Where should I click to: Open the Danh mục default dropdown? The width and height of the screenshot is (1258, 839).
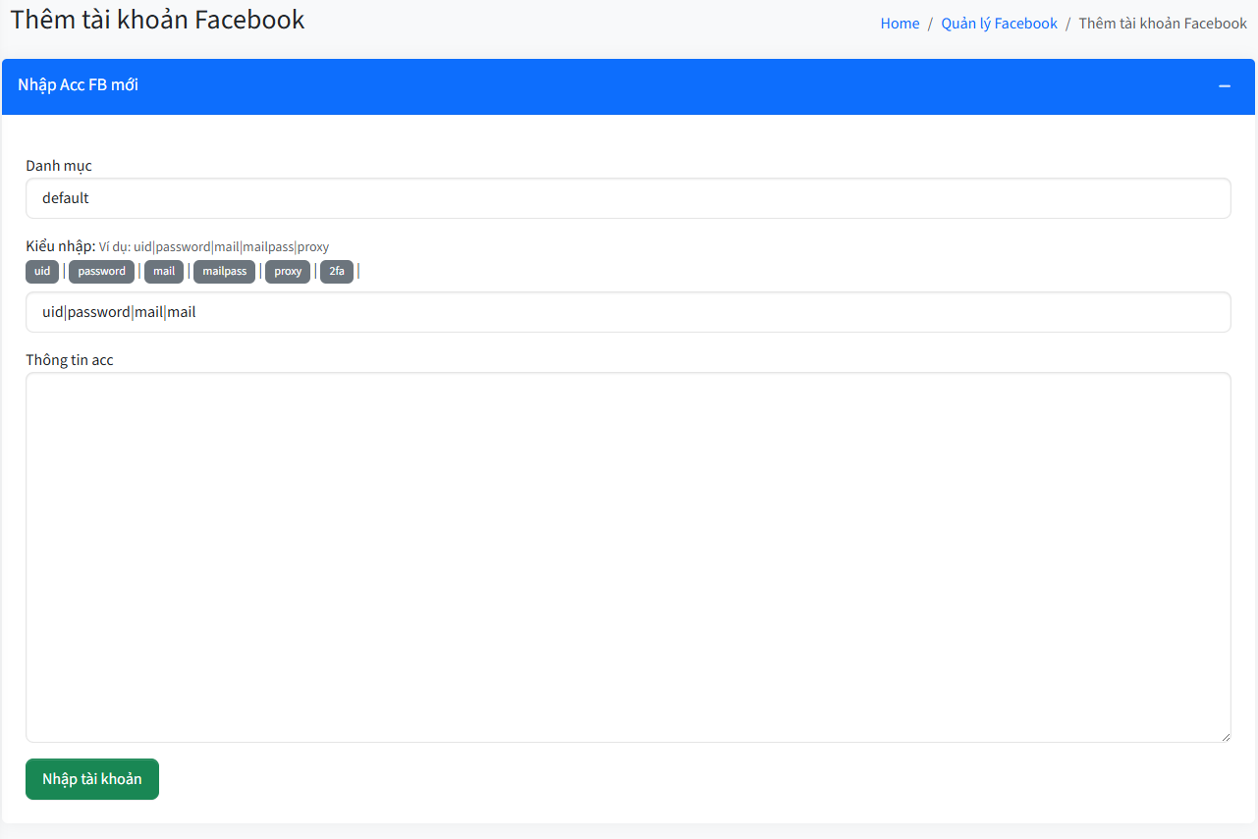click(x=629, y=198)
